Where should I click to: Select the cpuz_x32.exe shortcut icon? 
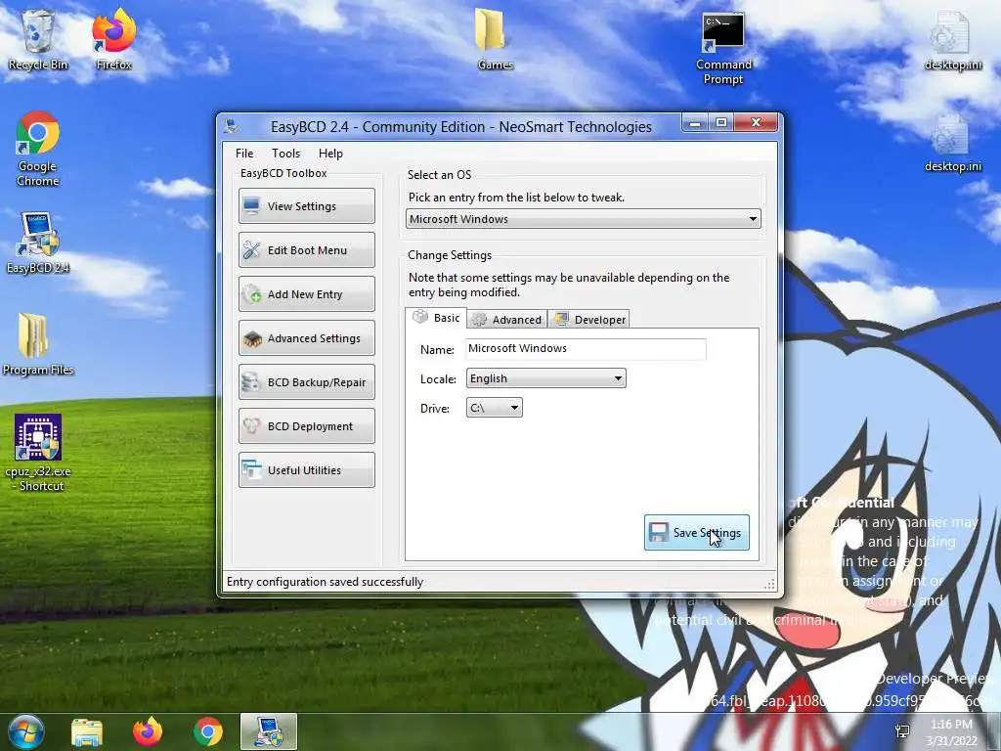tap(38, 452)
